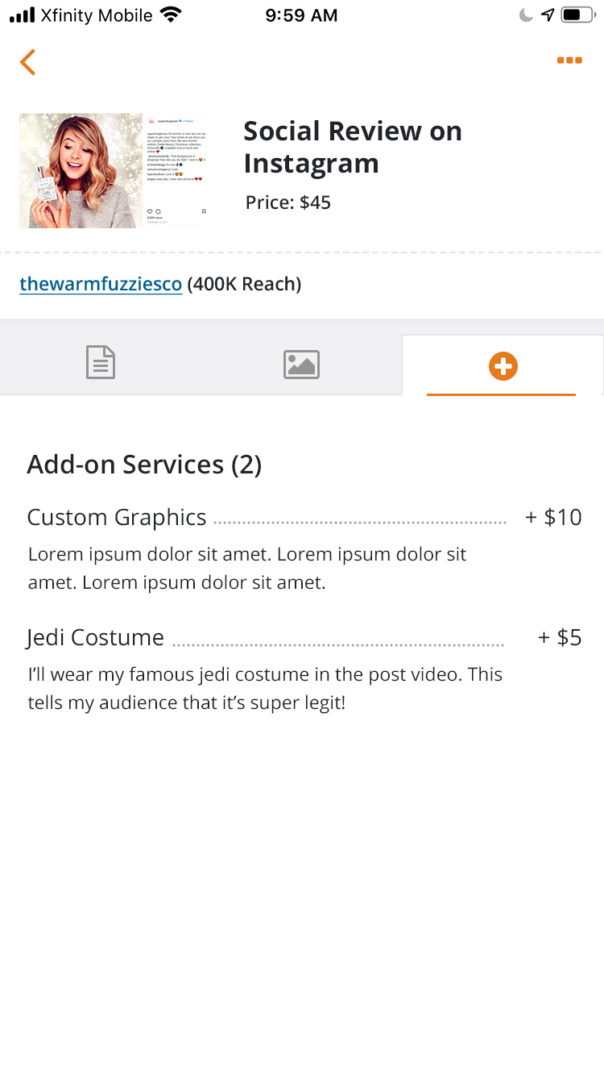This screenshot has width=604, height=1076.
Task: Open thewarmfuzziesco profile link
Action: [x=101, y=284]
